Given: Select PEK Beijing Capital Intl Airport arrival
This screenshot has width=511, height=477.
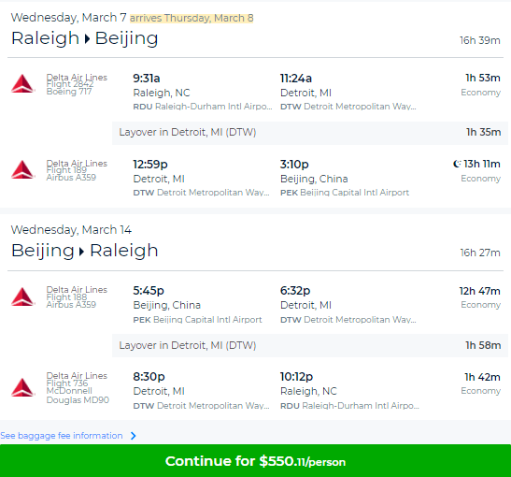Looking at the screenshot, I should point(345,193).
